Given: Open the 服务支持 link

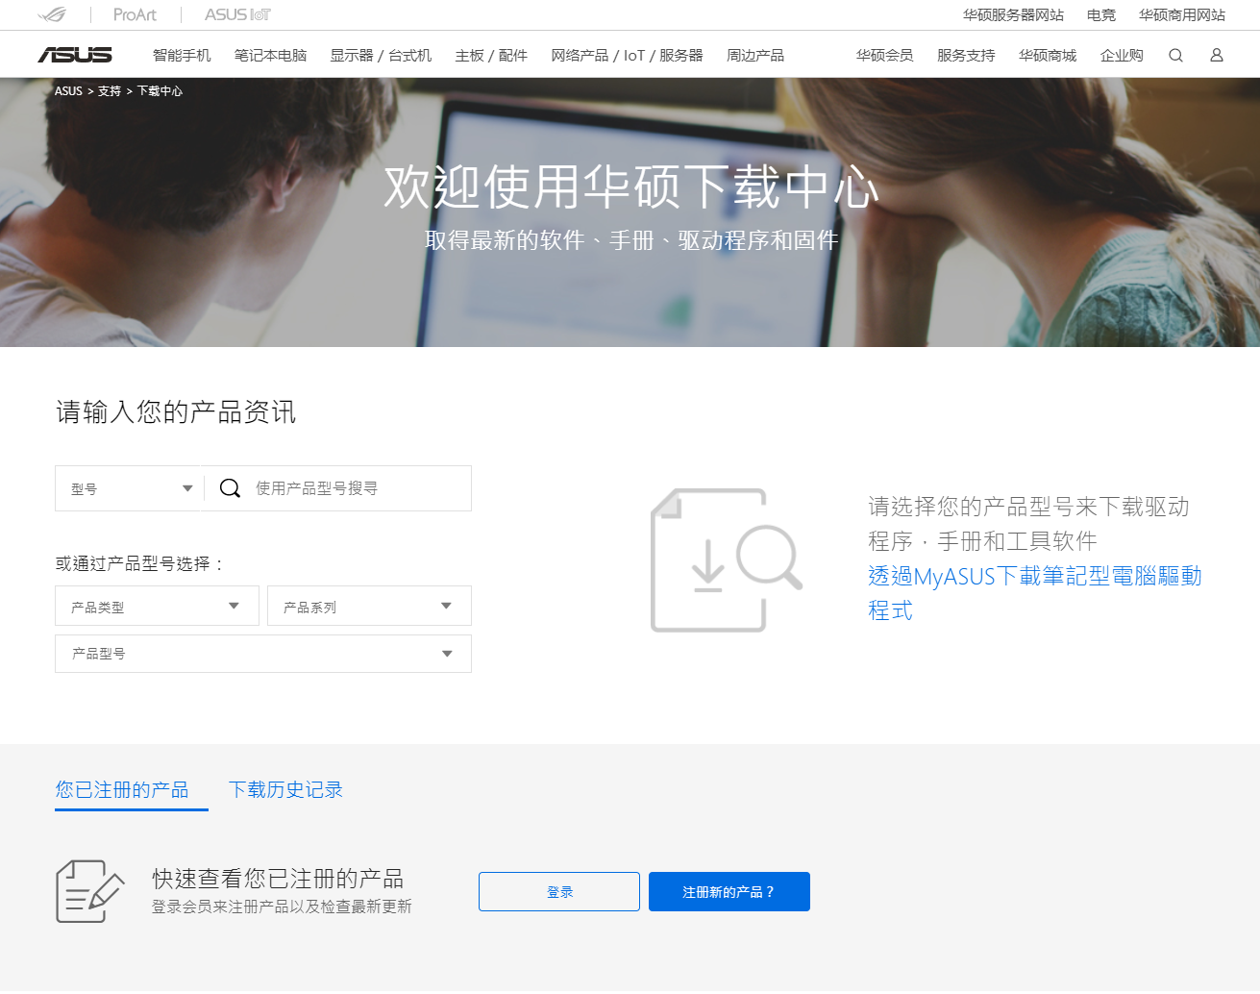Looking at the screenshot, I should pyautogui.click(x=966, y=55).
